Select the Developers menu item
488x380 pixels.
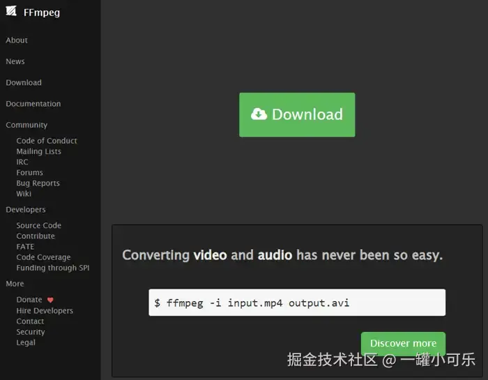click(26, 209)
